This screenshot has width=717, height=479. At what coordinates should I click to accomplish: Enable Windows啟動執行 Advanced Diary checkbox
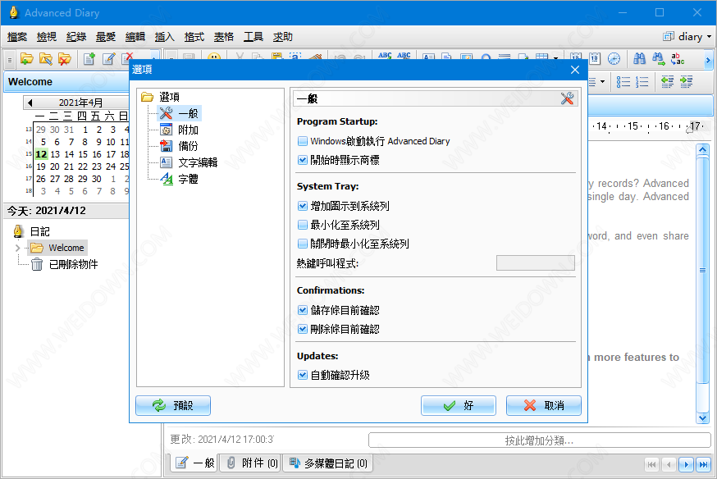302,141
